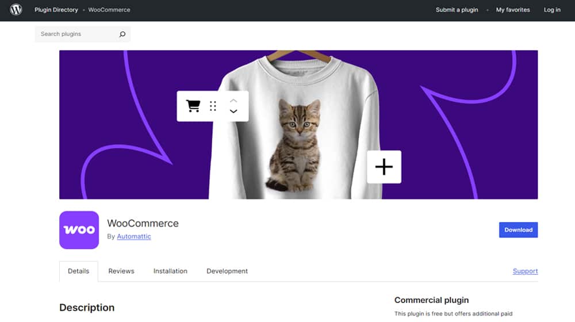Open the Automattic author link
Screen dimensions: 575x322
(x=134, y=236)
